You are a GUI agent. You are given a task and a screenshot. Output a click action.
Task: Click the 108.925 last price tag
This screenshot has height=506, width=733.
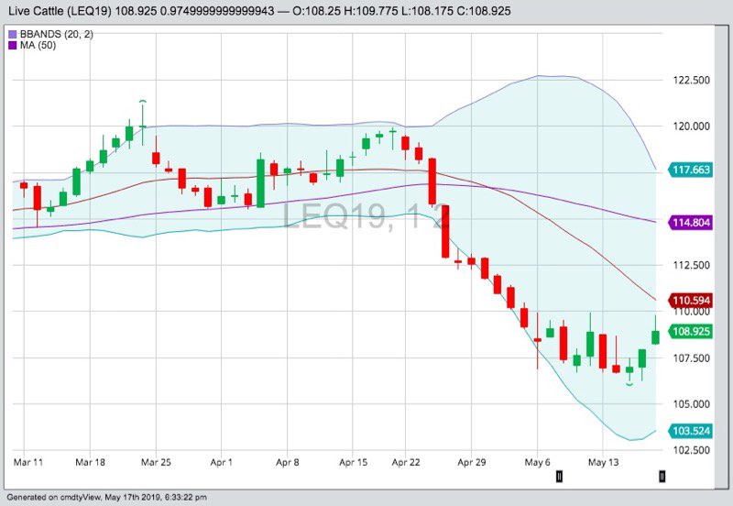click(x=691, y=332)
